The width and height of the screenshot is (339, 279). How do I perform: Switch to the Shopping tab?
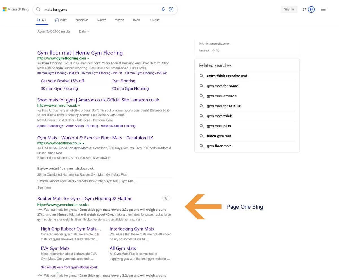[82, 20]
